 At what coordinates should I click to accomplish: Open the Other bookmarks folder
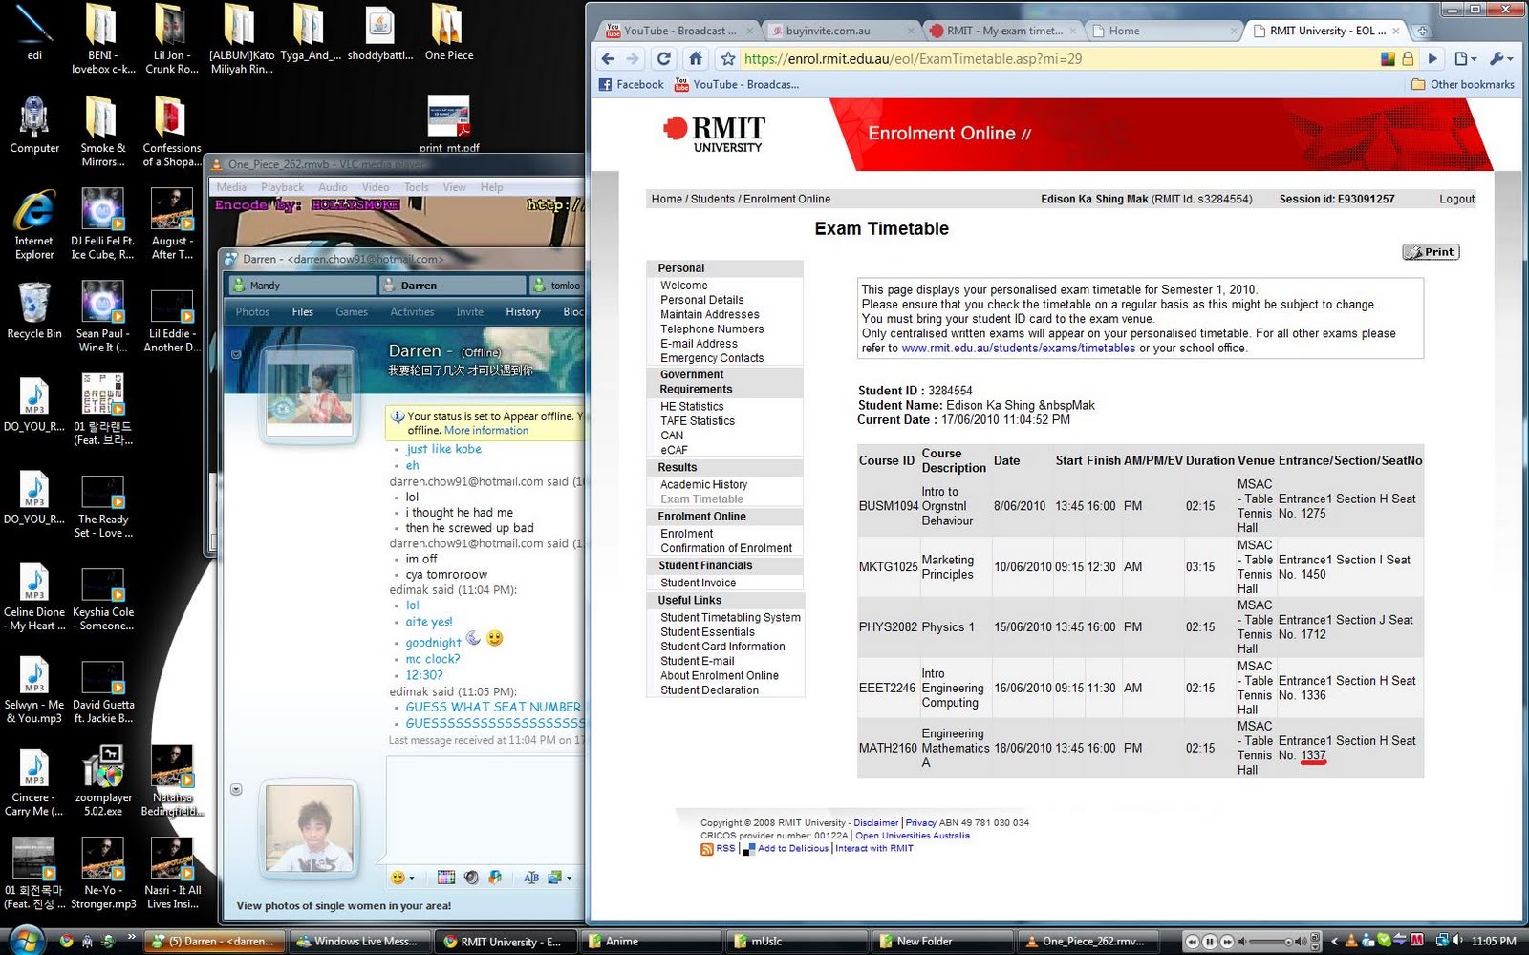click(x=1463, y=85)
